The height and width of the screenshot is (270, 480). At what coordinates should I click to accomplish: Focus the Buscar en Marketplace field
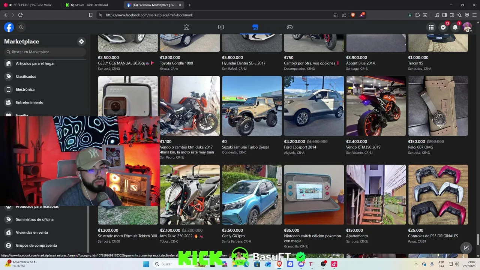45,52
